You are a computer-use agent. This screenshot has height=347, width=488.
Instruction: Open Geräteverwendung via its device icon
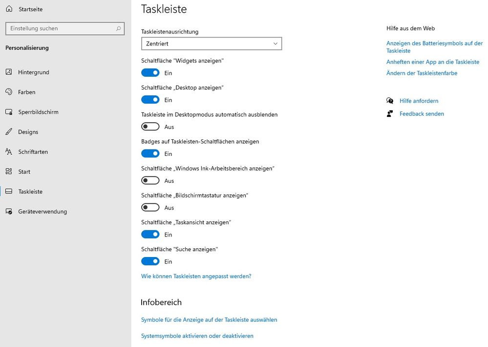pos(9,211)
